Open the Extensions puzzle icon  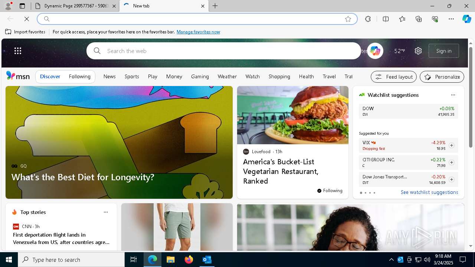click(x=368, y=19)
